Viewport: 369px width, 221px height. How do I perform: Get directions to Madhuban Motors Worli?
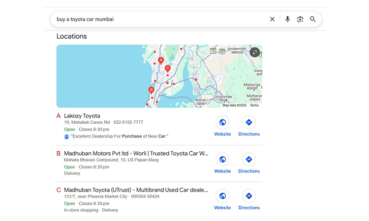click(249, 159)
